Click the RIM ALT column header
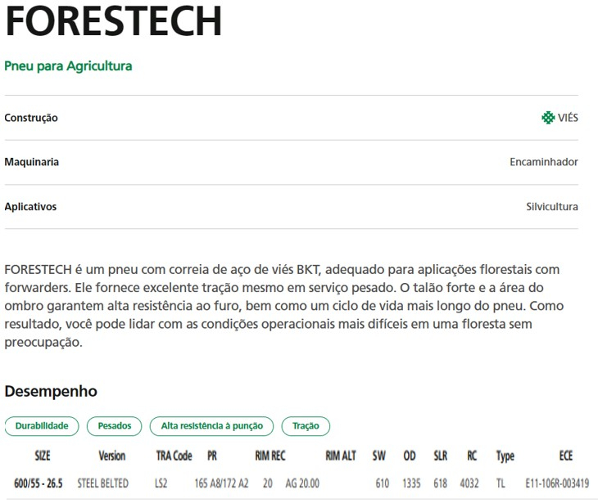 click(x=341, y=456)
